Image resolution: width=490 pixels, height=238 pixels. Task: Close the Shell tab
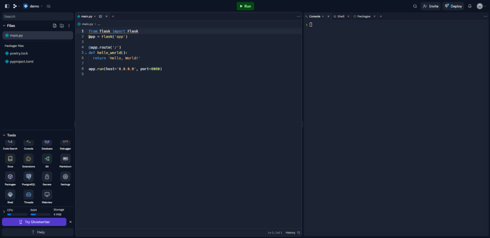tap(348, 16)
